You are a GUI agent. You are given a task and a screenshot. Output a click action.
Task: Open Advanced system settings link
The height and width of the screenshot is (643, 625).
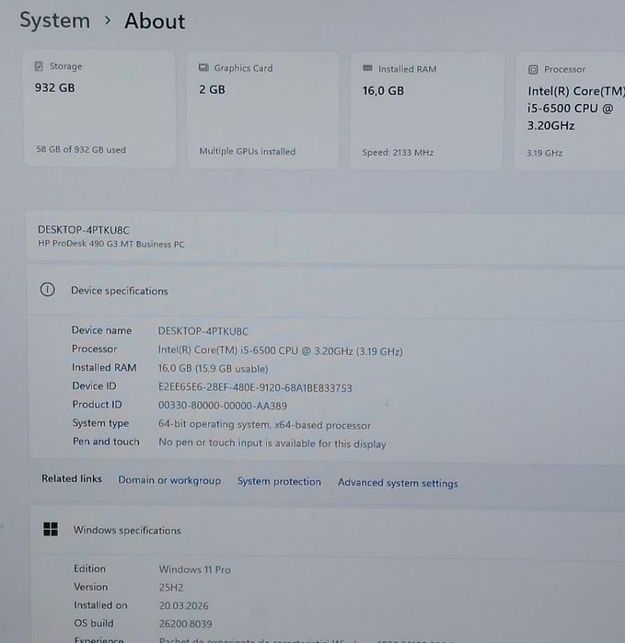(398, 483)
